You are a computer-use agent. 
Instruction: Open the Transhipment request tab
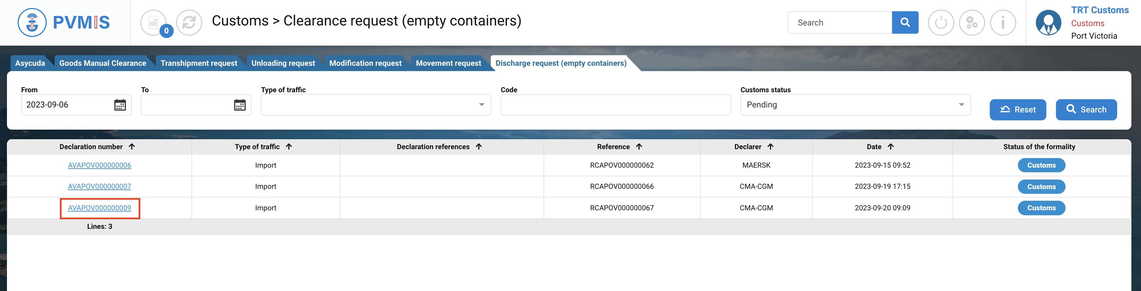pyautogui.click(x=199, y=63)
